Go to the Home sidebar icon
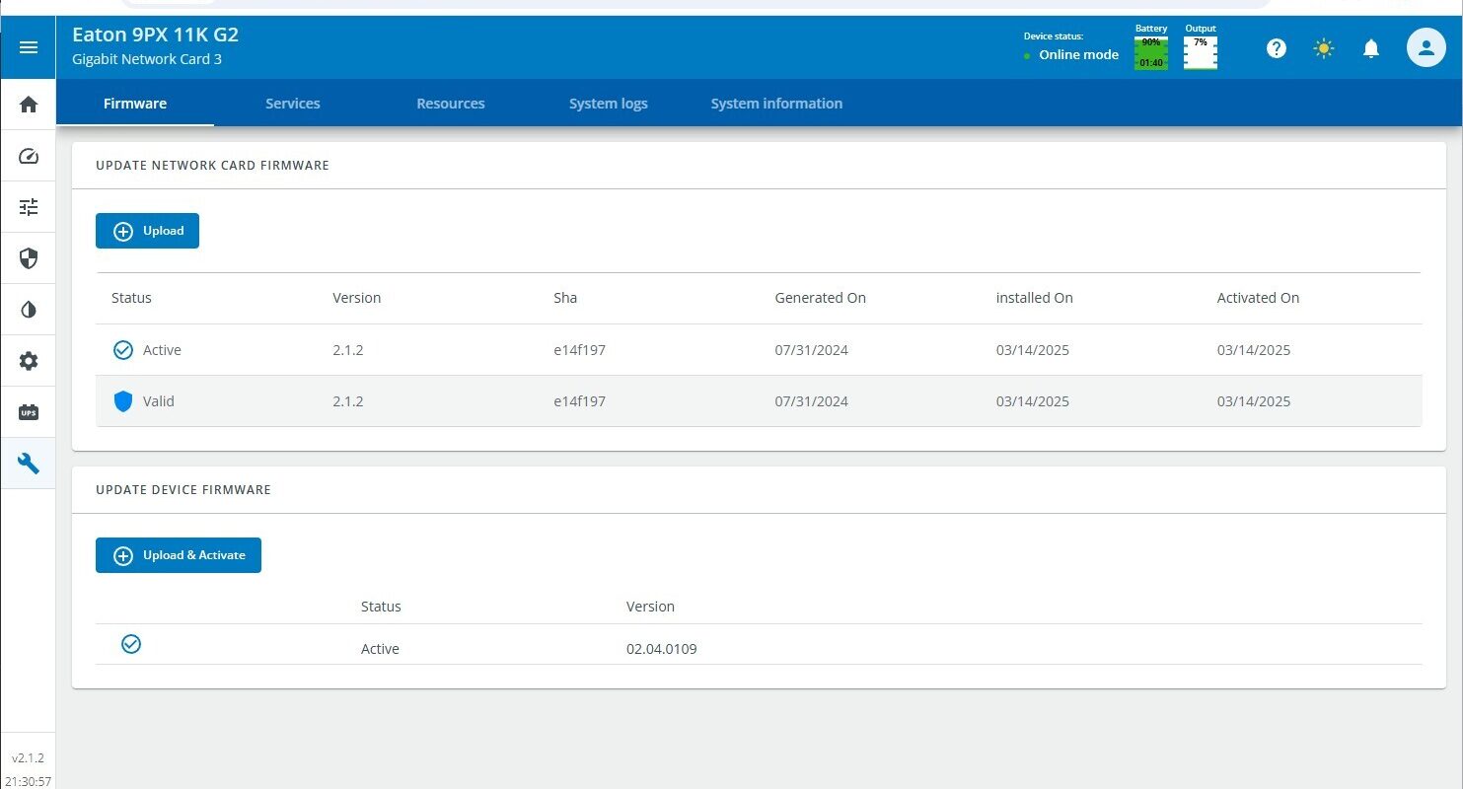The width and height of the screenshot is (1463, 789). click(29, 105)
